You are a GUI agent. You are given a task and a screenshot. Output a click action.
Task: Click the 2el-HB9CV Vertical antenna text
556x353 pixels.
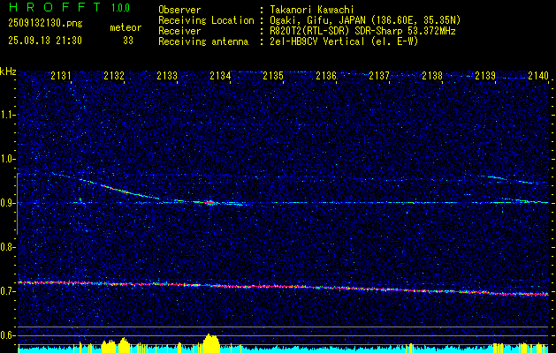[x=343, y=41]
